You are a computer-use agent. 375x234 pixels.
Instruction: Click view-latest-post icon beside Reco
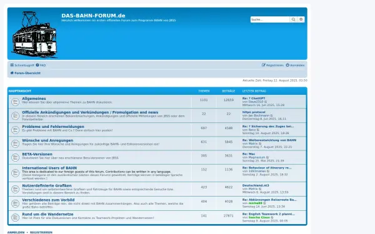tap(258, 130)
